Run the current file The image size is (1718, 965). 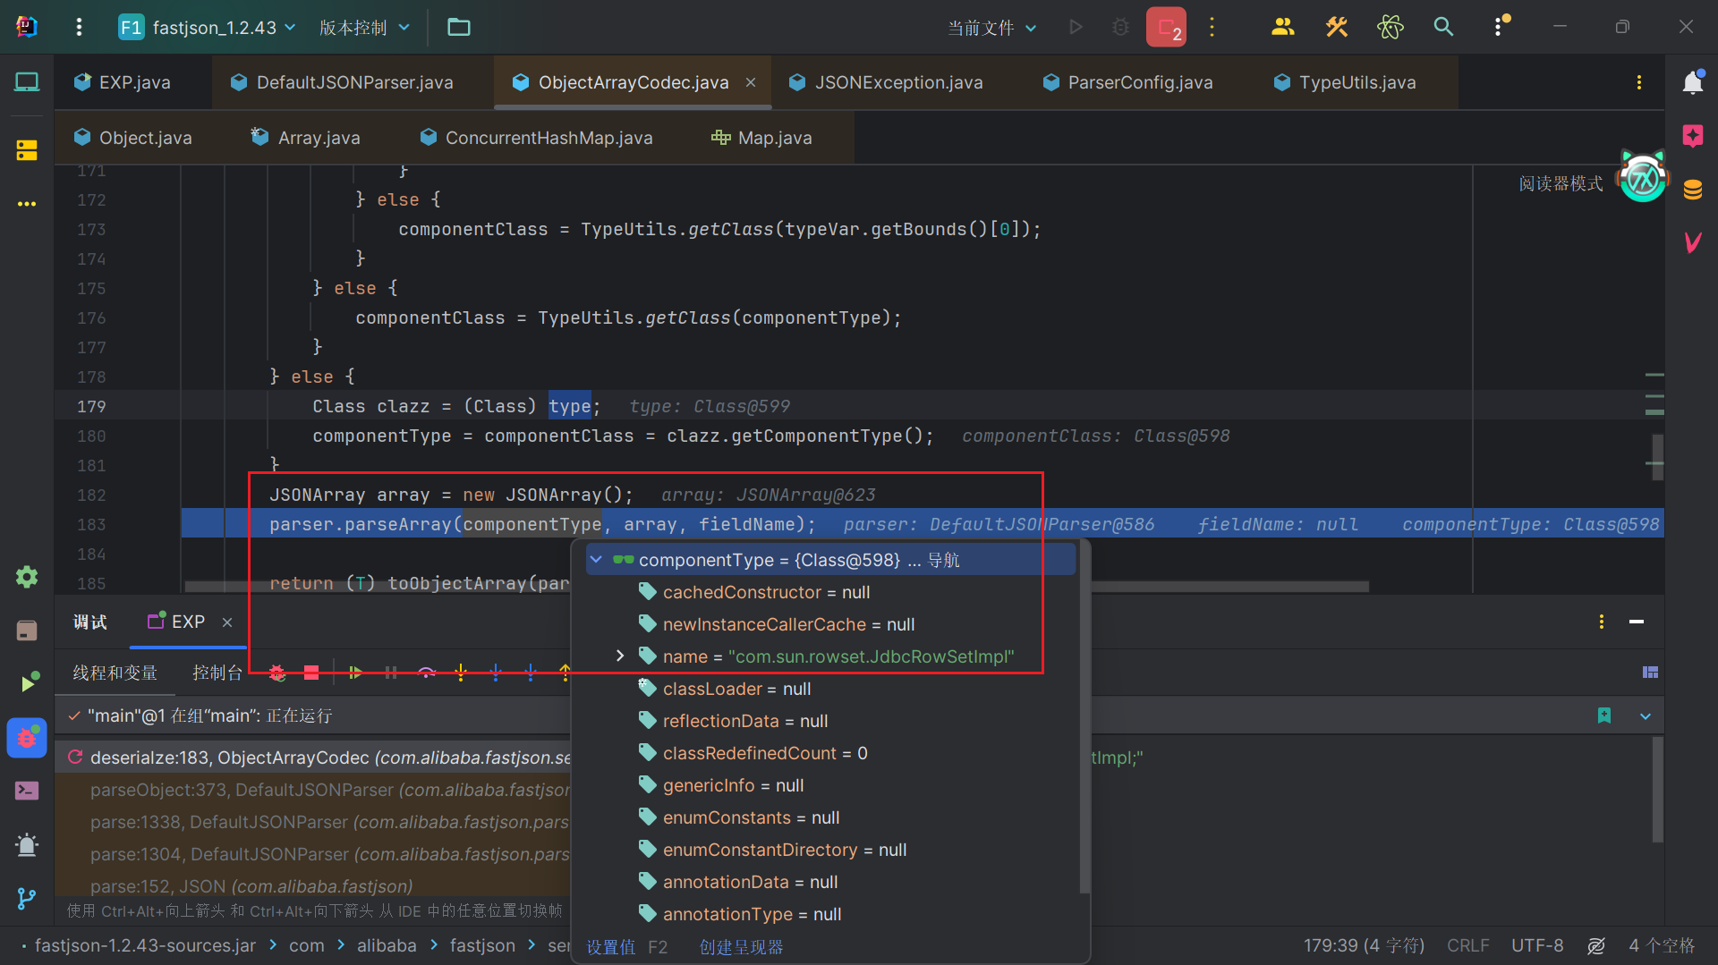click(x=1076, y=27)
